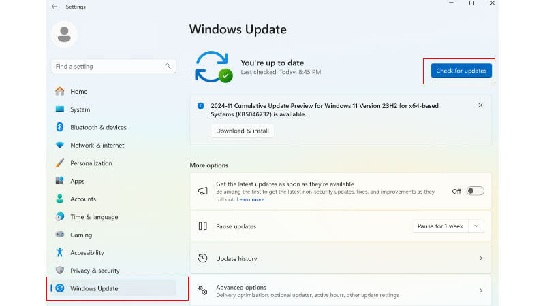Viewport: 545px width, 306px height.
Task: Click Pause for 1 week button
Action: click(440, 226)
